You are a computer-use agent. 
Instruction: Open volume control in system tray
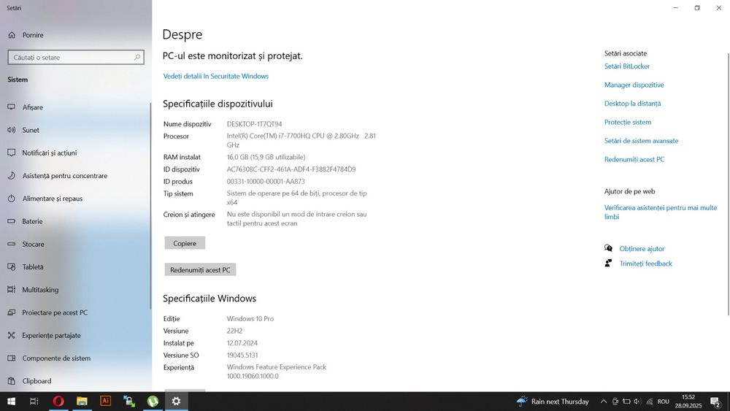(x=638, y=402)
